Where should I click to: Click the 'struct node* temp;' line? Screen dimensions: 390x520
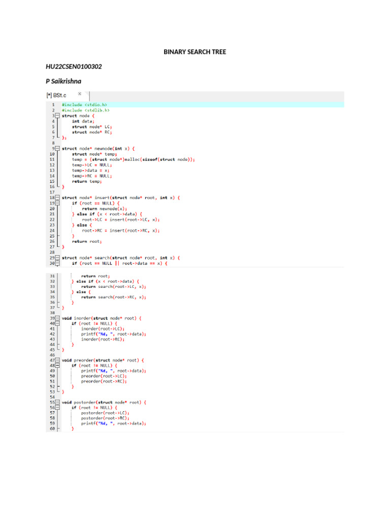pyautogui.click(x=94, y=154)
